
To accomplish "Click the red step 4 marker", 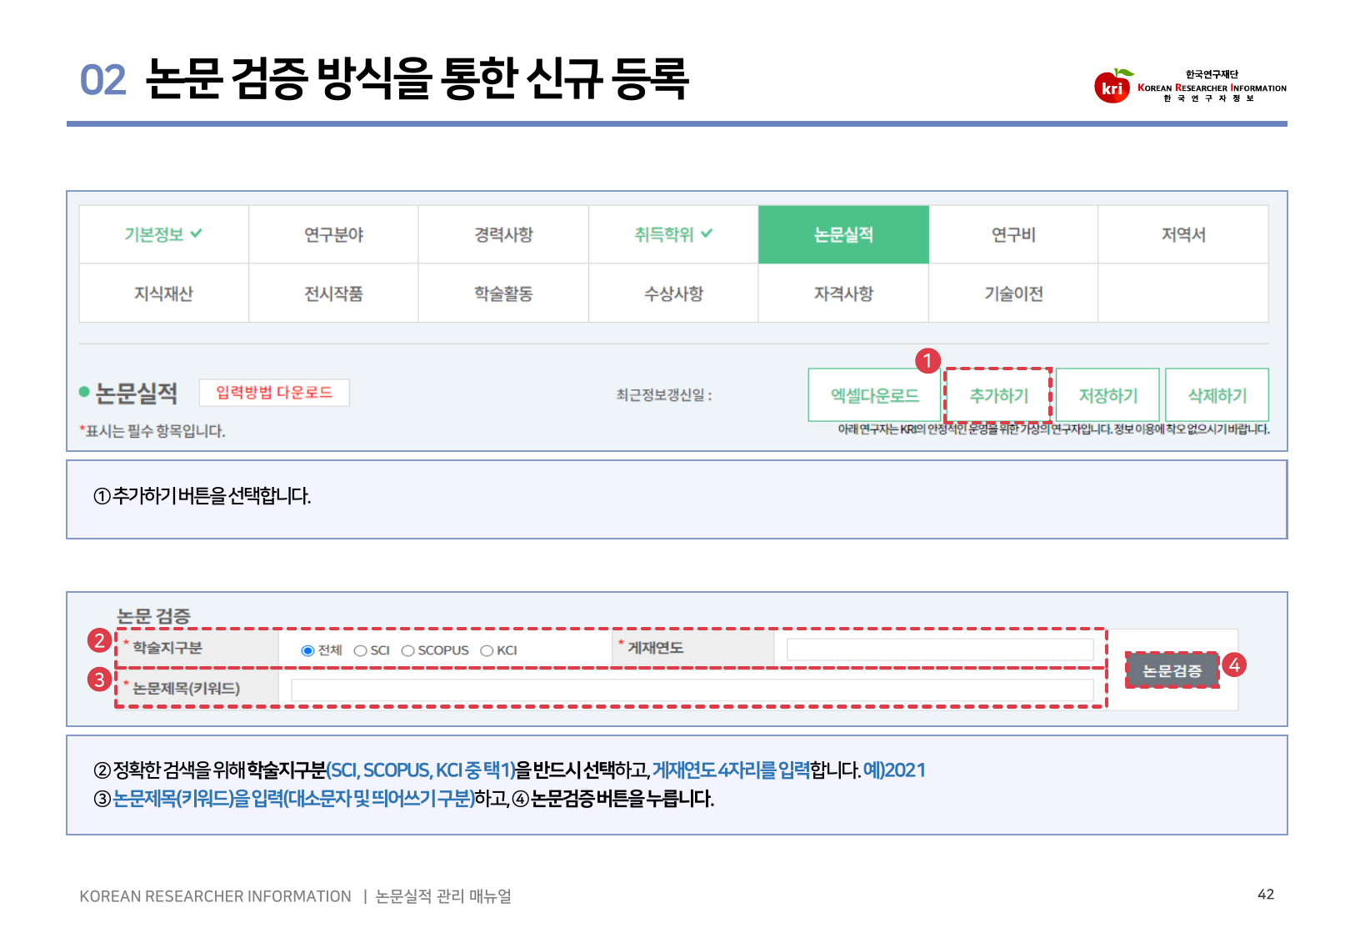I will click(1234, 665).
